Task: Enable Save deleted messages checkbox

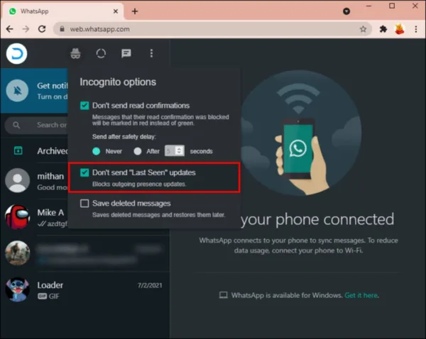Action: (84, 204)
